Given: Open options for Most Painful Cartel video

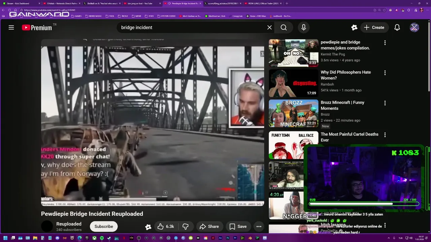Looking at the screenshot, I should point(385,135).
